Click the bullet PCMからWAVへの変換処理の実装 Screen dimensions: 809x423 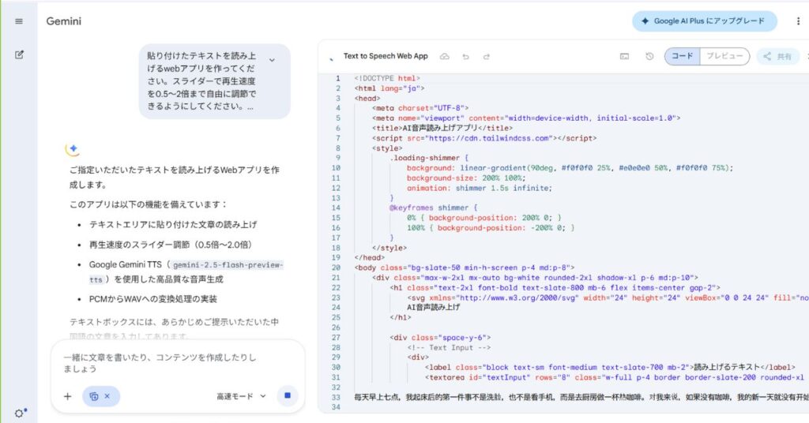coord(152,299)
